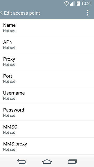Open the Port setting
This screenshot has width=94, height=167.
(47, 78)
